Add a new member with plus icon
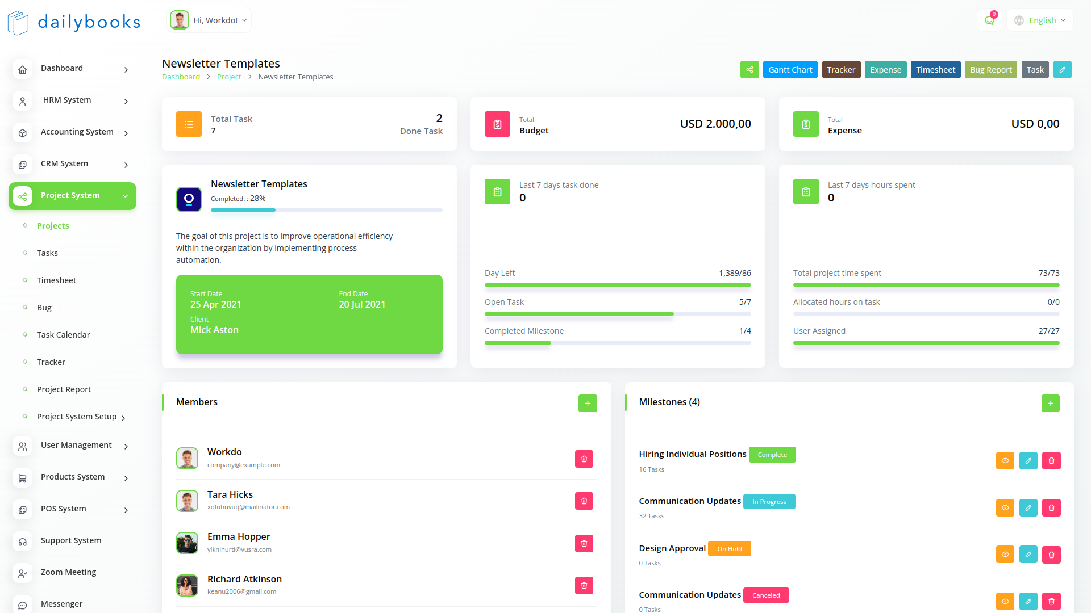Screen dimensions: 1091x613 coord(588,403)
